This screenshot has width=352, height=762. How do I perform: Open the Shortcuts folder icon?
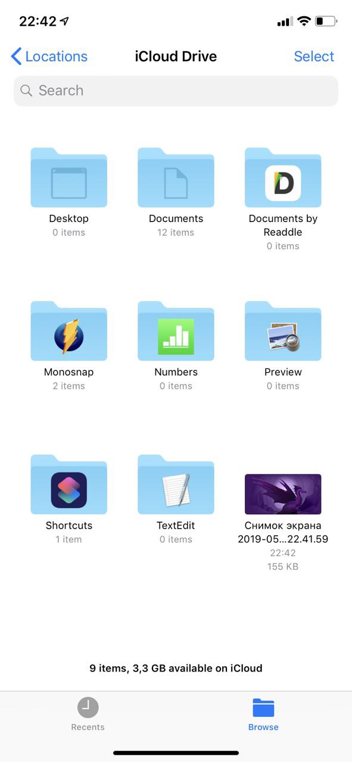68,485
